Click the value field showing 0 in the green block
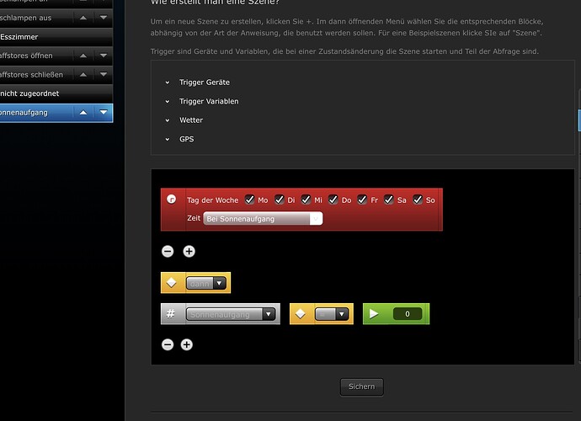The width and height of the screenshot is (581, 421). (408, 314)
